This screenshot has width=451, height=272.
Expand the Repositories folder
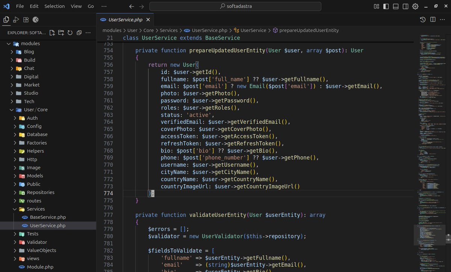pos(15,192)
